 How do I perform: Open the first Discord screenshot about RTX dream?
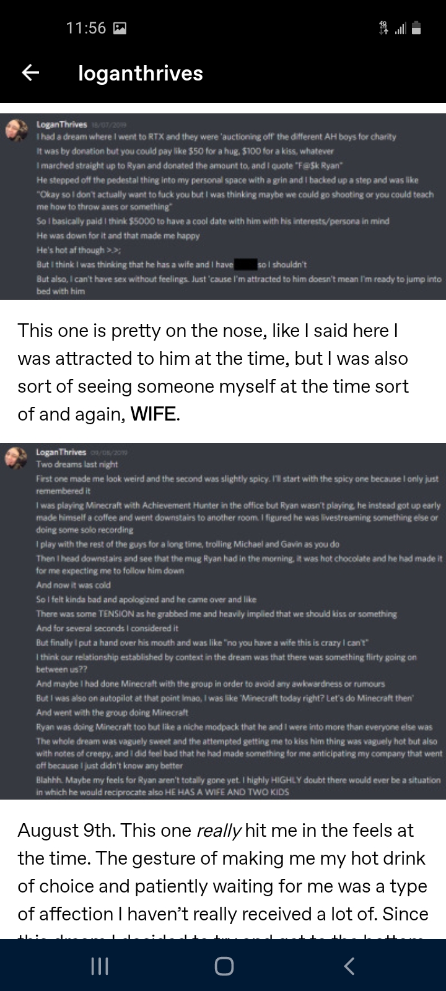pyautogui.click(x=223, y=207)
